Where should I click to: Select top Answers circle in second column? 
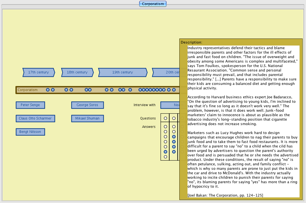pos(174,126)
